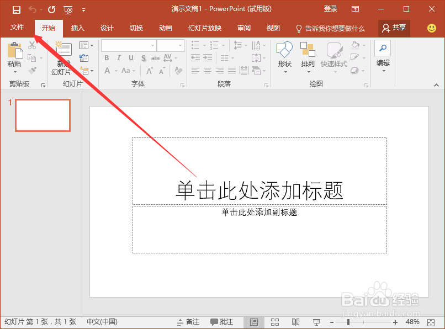Select slide 1 thumbnail
The height and width of the screenshot is (329, 445).
click(x=43, y=115)
